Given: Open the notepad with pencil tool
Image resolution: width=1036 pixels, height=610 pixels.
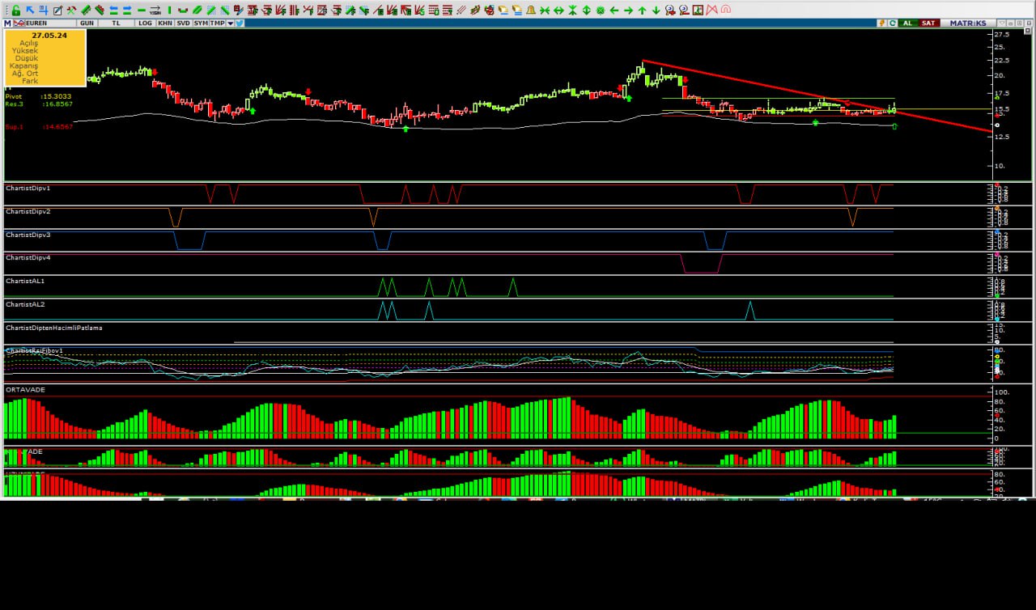Looking at the screenshot, I should (57, 11).
